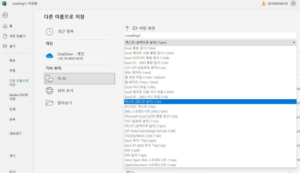The height and width of the screenshot is (173, 300).
Task: Click the 찾아보기 folder icon
Action: [x=50, y=103]
